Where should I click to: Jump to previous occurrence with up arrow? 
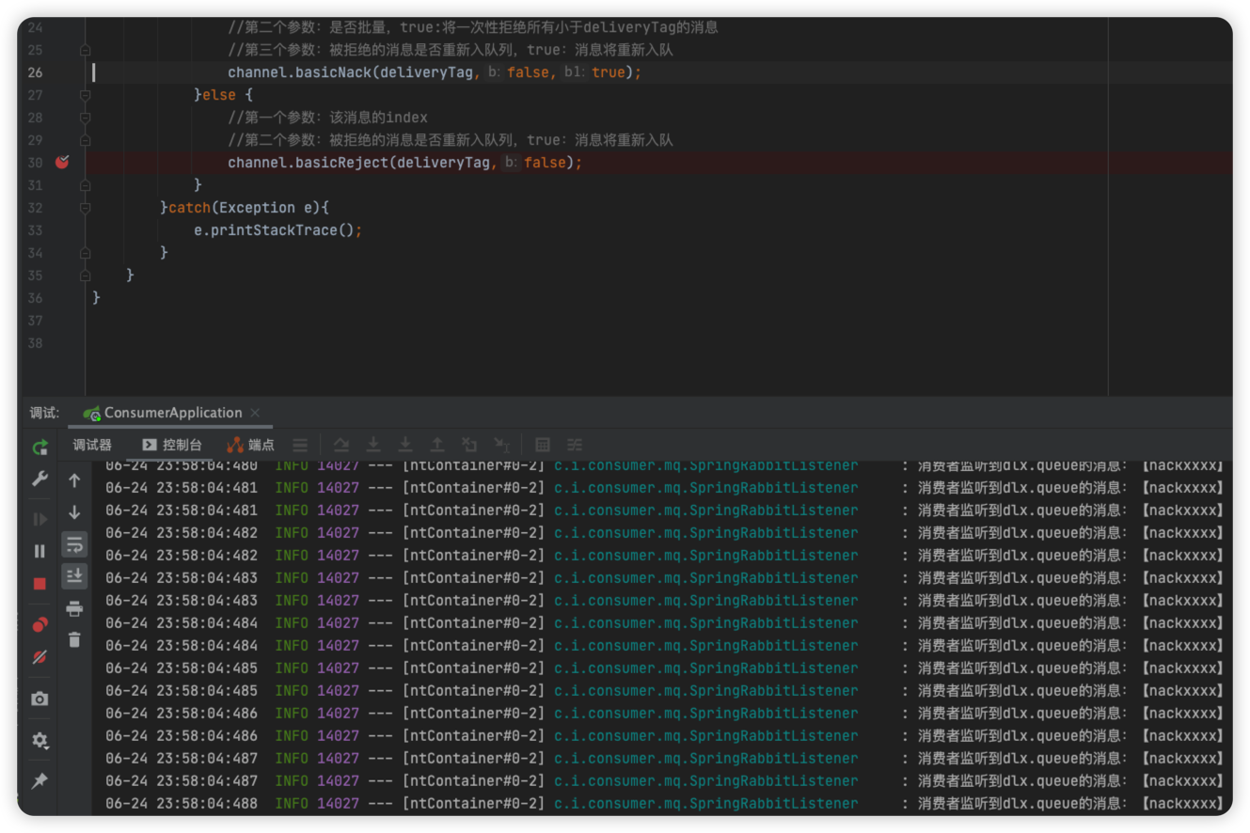(74, 480)
